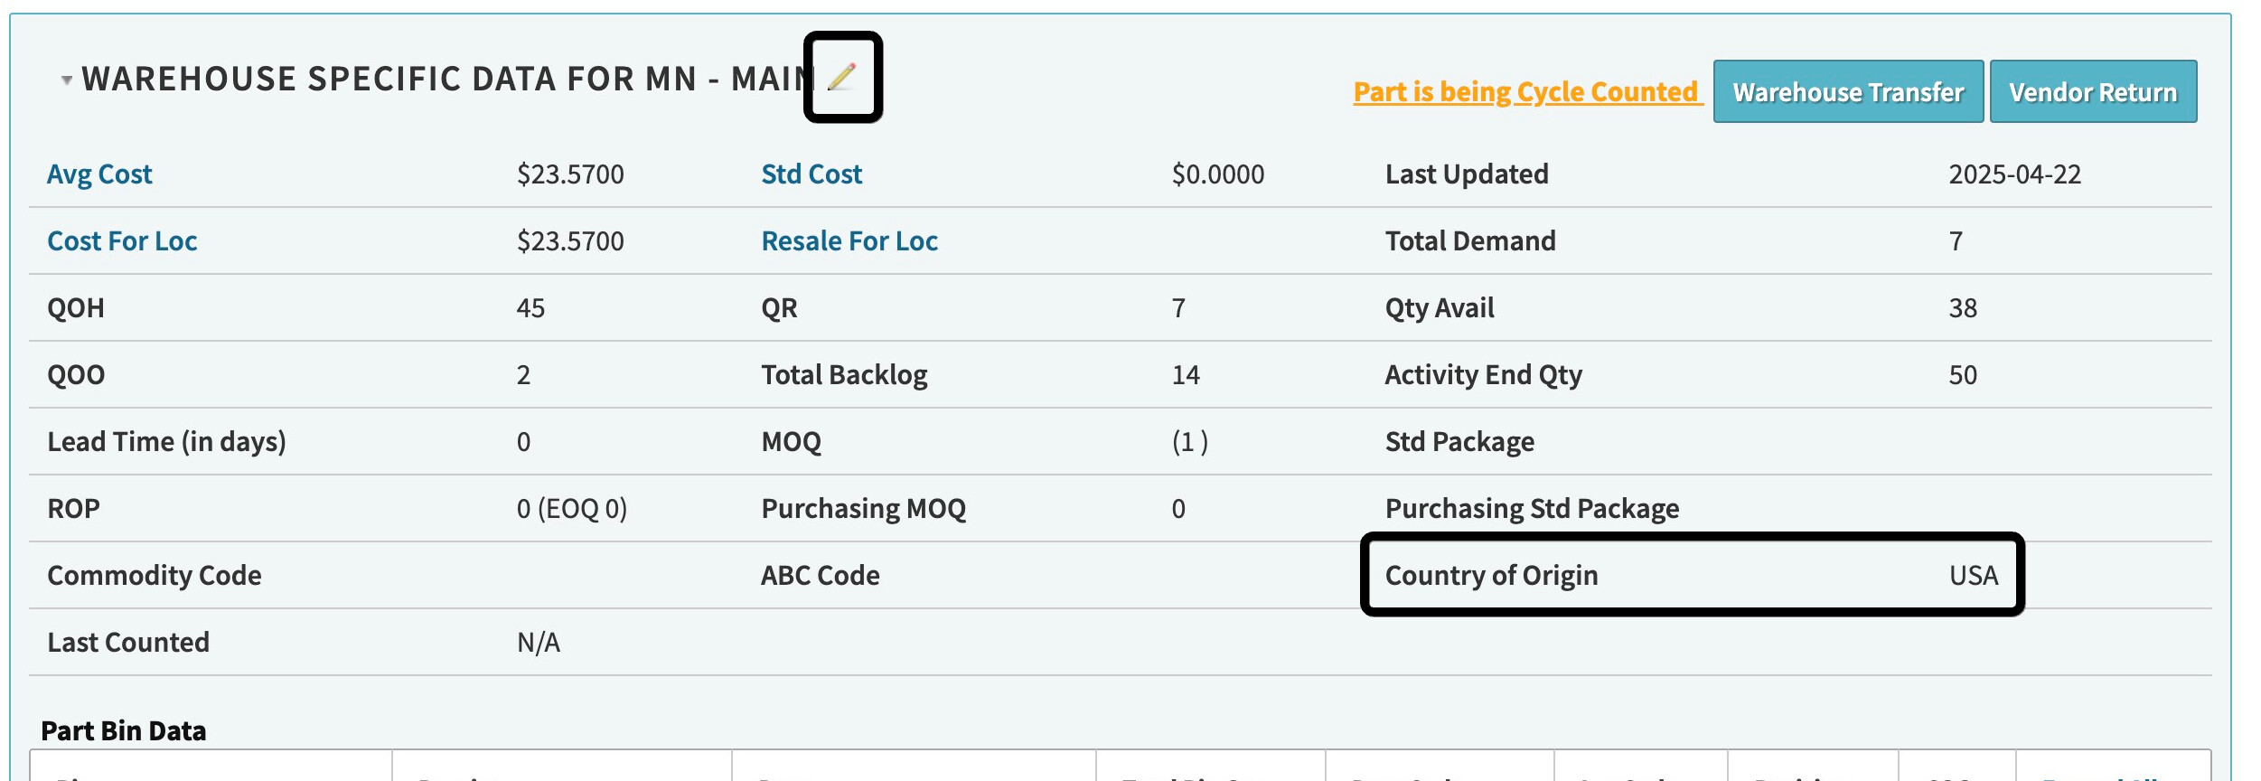
Task: Click the Part Bin Data heading
Action: pos(124,730)
